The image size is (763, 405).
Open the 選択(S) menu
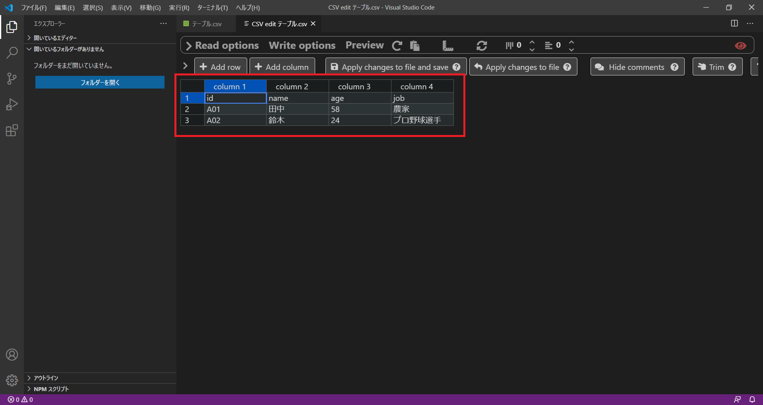pos(93,8)
